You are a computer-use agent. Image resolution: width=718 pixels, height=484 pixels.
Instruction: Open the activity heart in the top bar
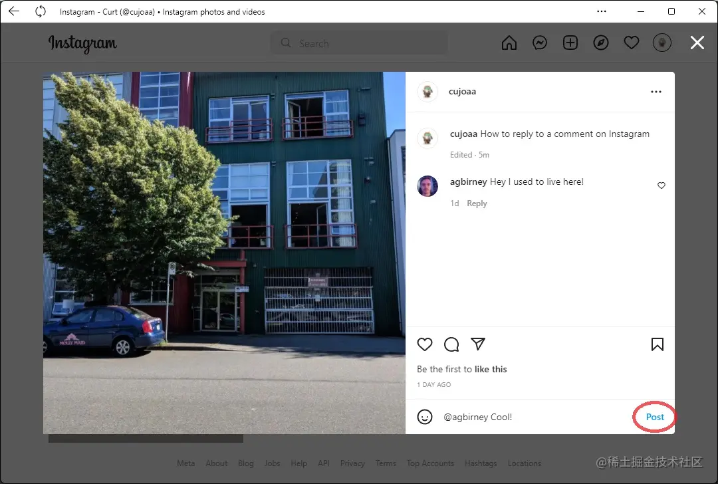[x=632, y=43]
